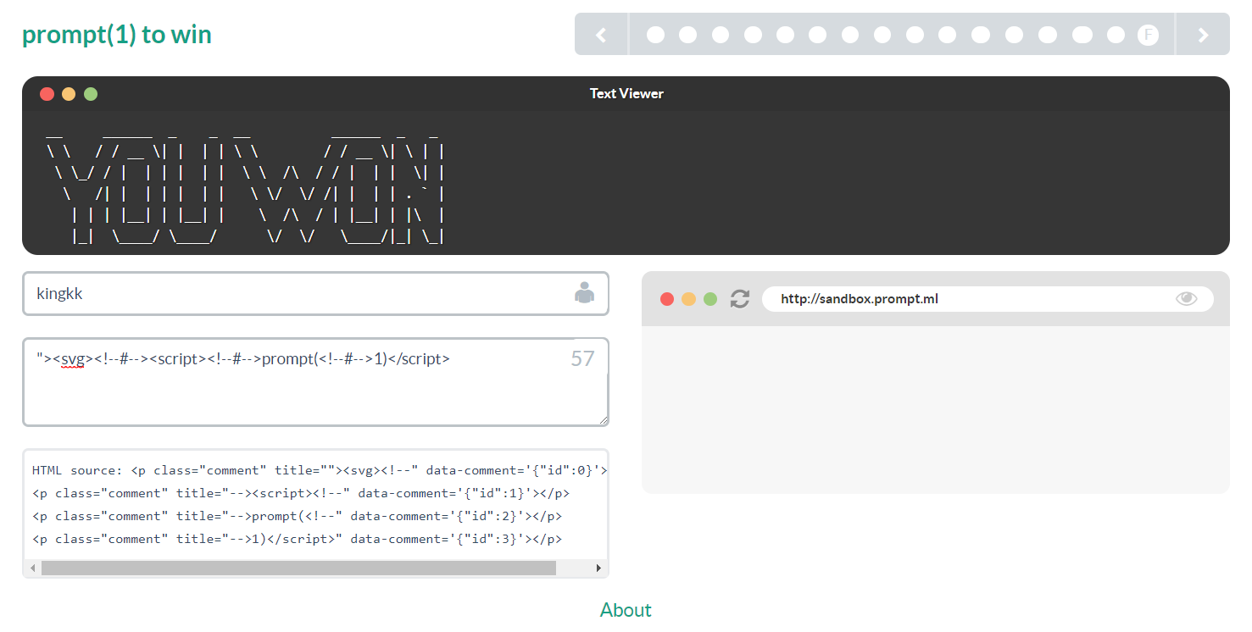Screen dimensions: 1252x632
Task: Select the sixth level dot
Action: tap(817, 35)
